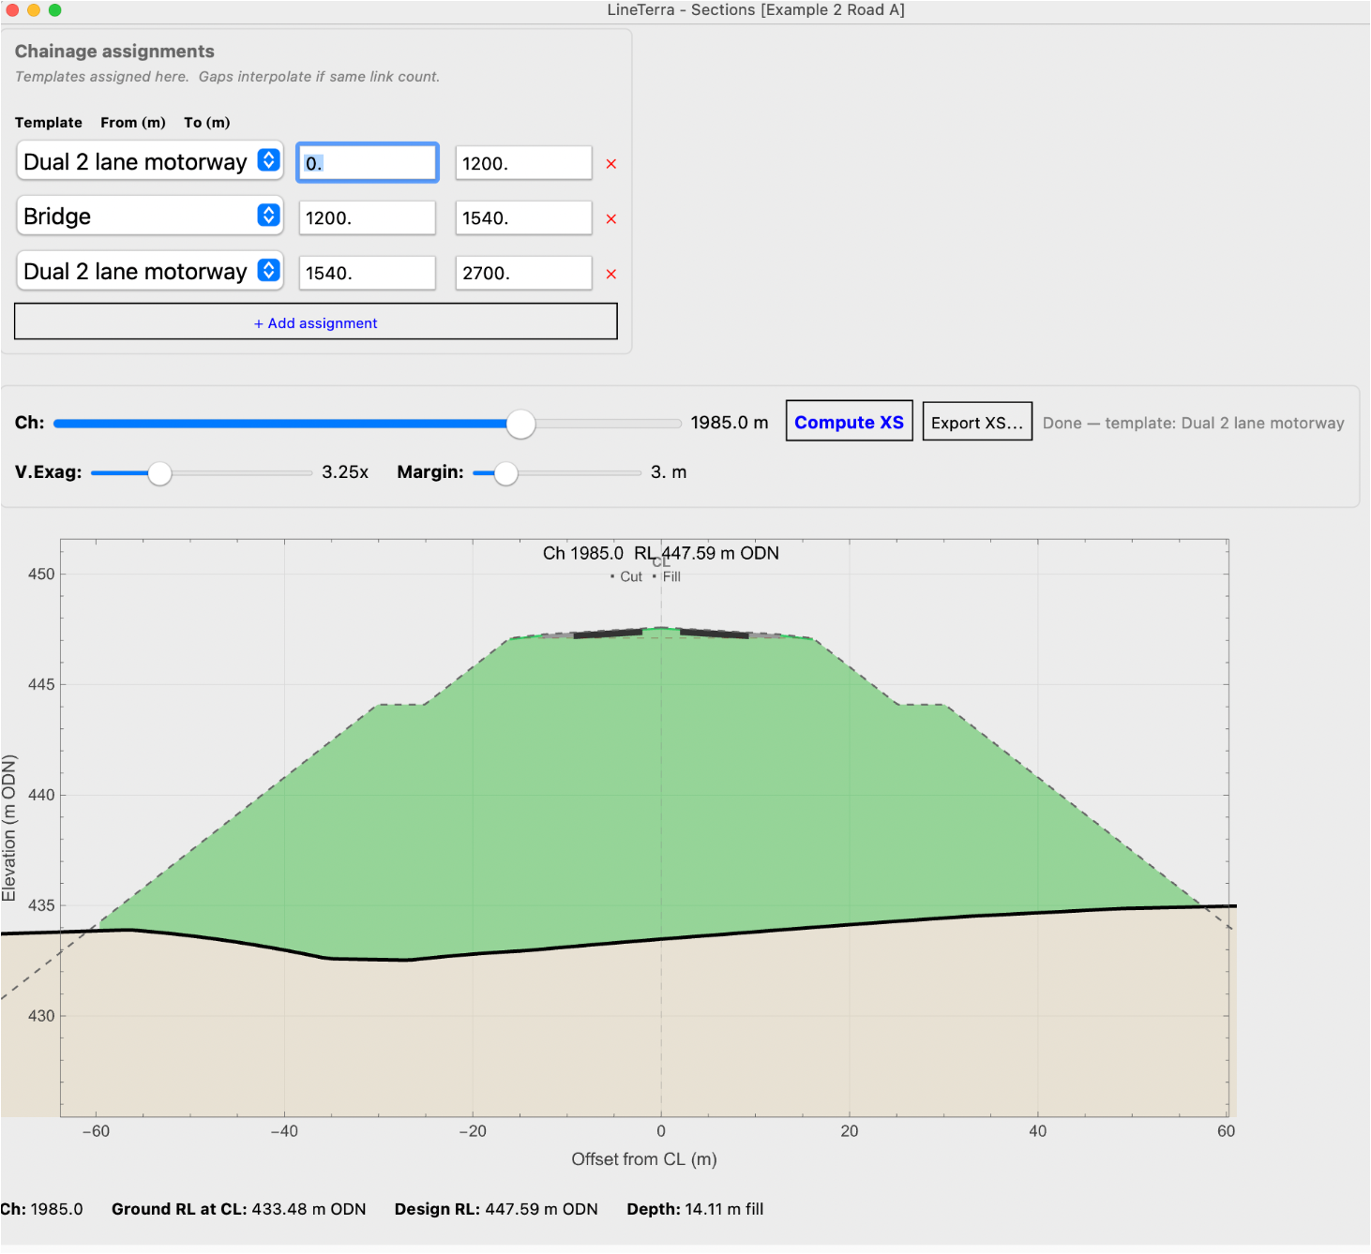
Task: Click the Margin slider handle
Action: [x=505, y=473]
